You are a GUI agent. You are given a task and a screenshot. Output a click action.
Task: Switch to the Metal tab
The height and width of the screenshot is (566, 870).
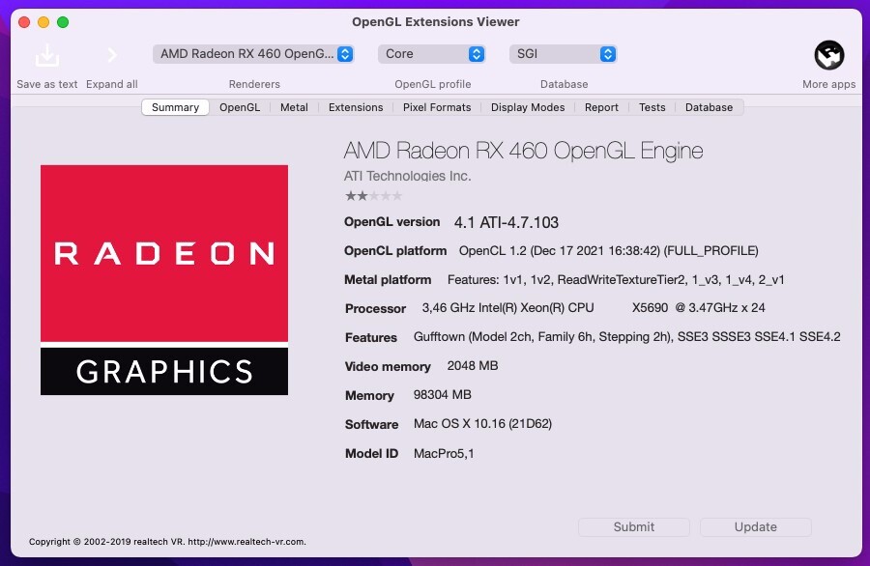point(294,107)
